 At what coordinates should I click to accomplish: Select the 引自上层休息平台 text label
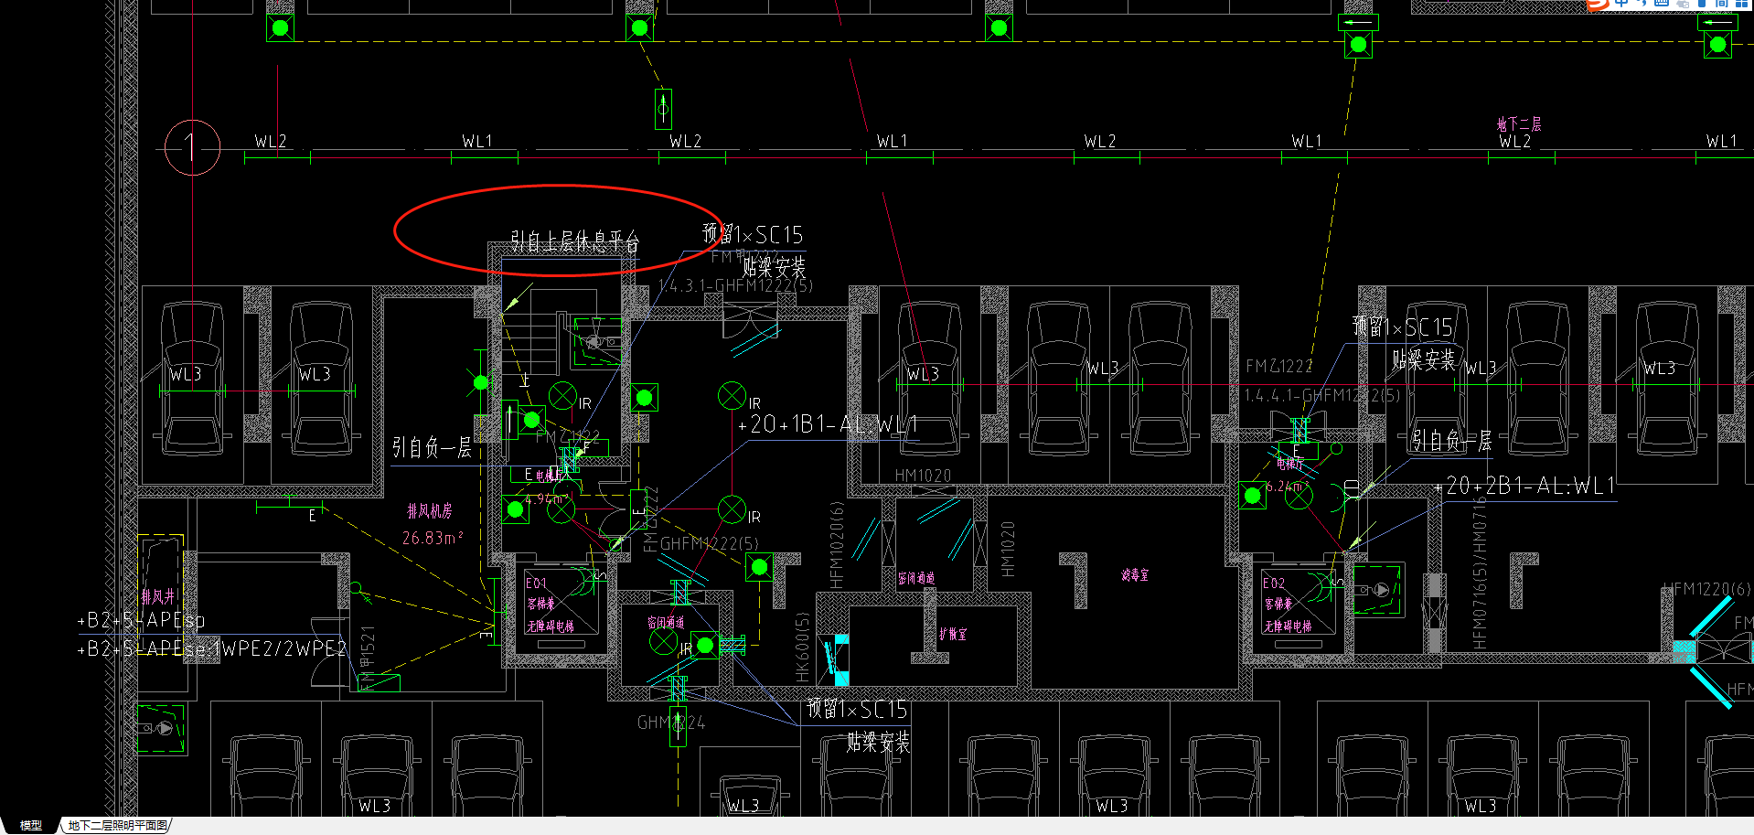(574, 241)
